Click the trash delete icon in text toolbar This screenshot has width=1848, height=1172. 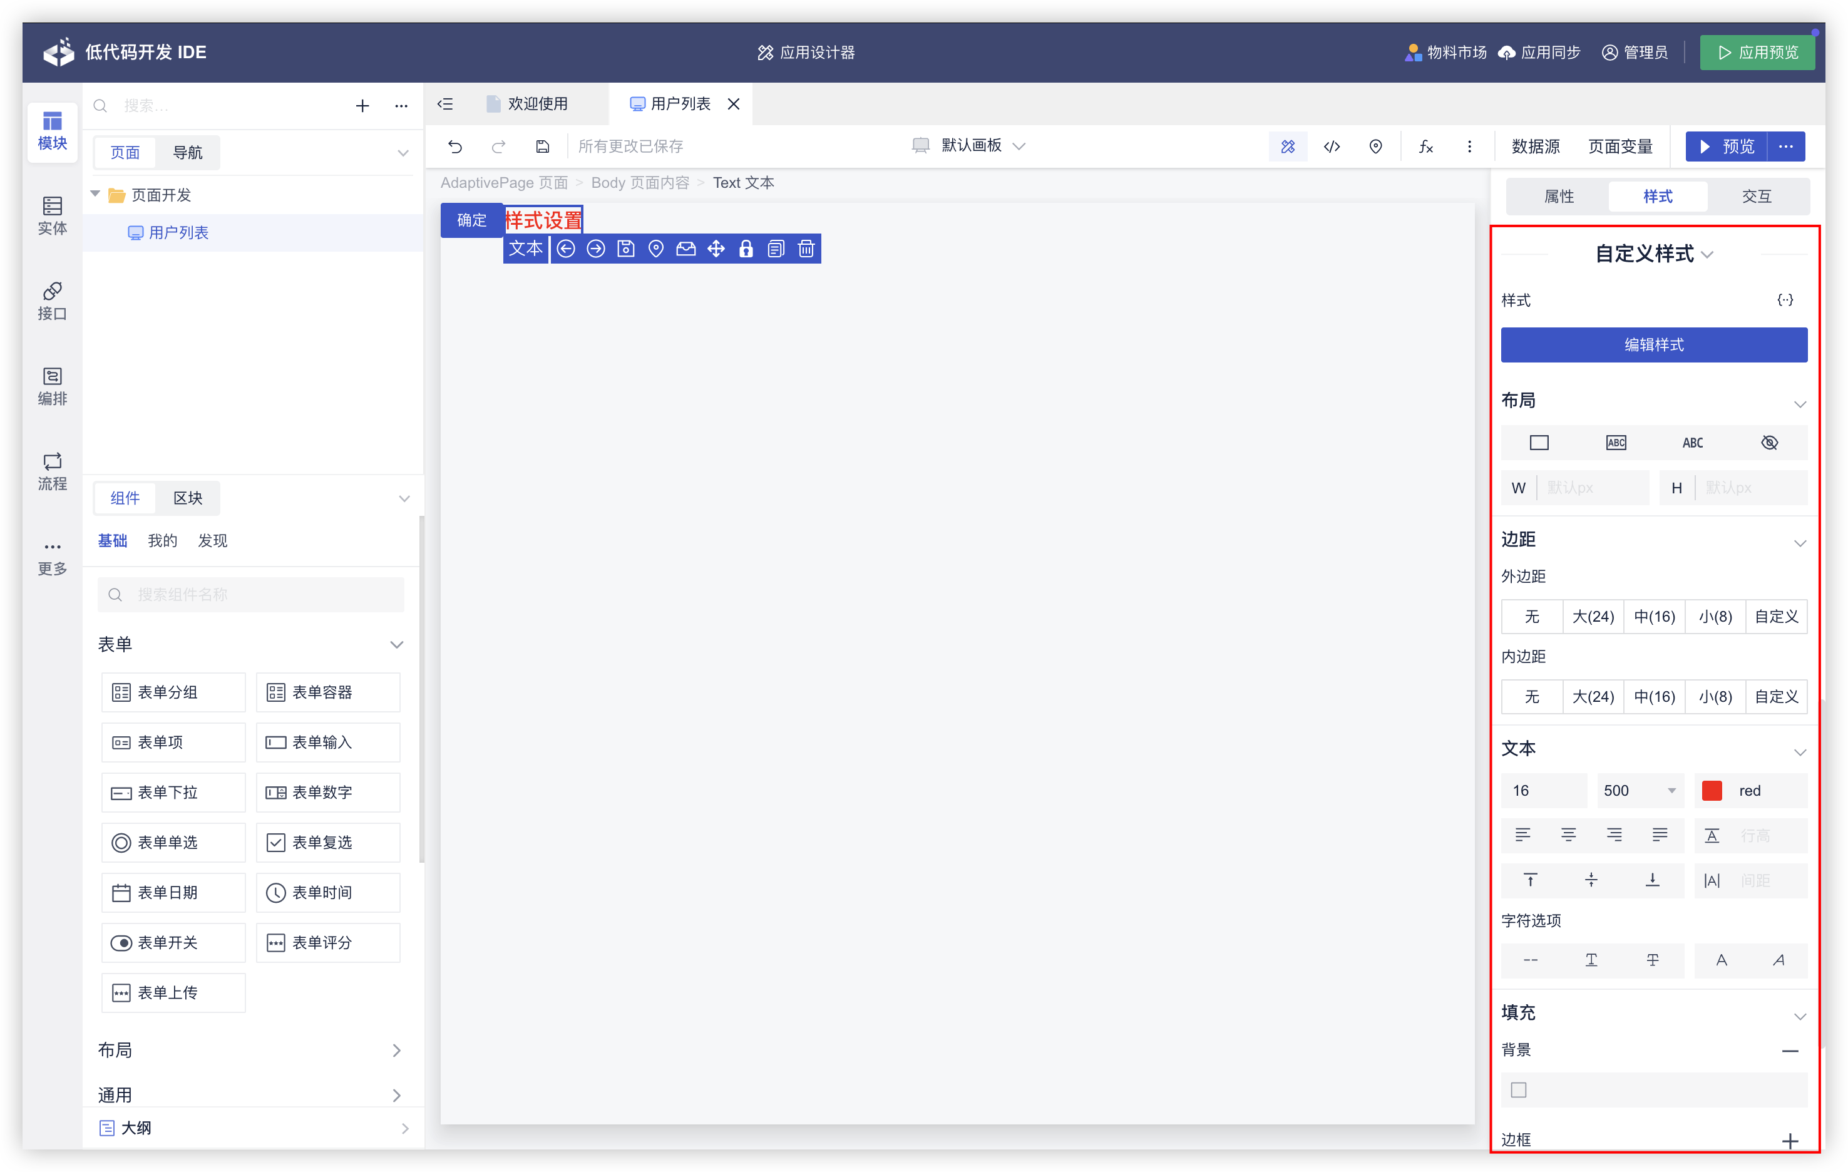806,249
